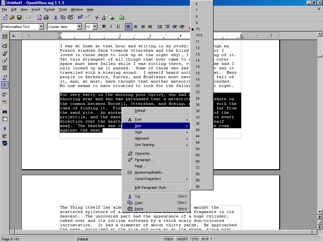Click the Print file directly icon
Image resolution: width=323 pixels, height=242 pixels.
pos(46,17)
